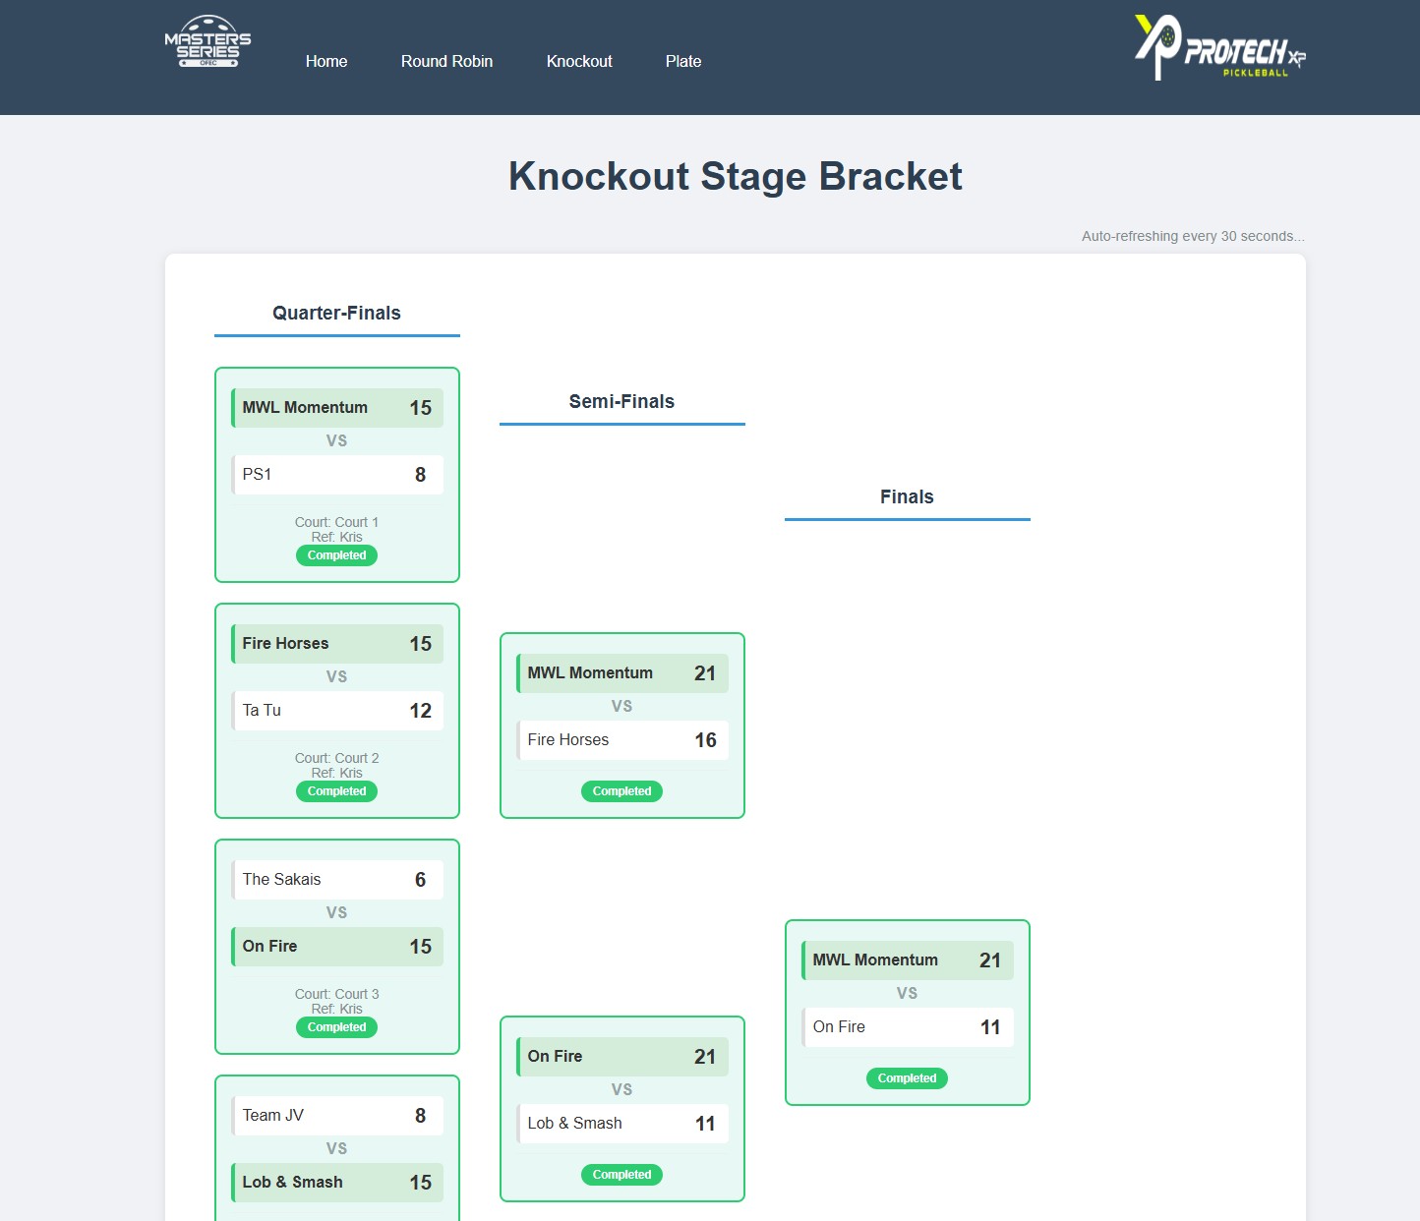Click the Protech XP Pickleball logo
Image resolution: width=1420 pixels, height=1221 pixels.
1219,47
